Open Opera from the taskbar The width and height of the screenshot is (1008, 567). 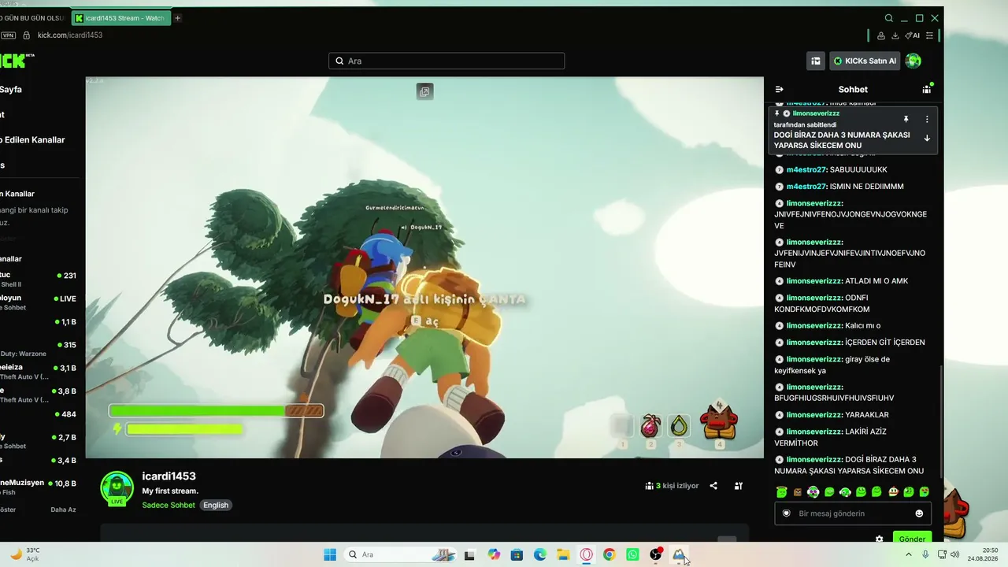coord(587,554)
